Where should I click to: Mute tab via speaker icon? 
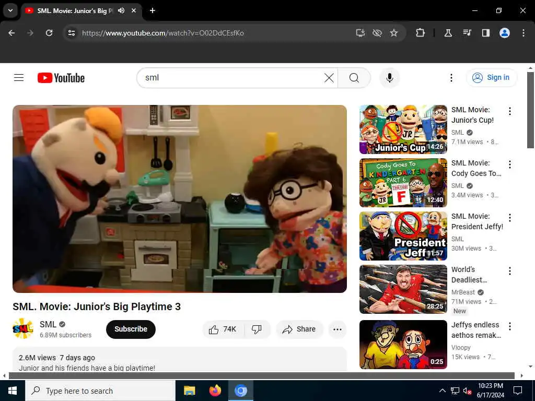tap(121, 10)
